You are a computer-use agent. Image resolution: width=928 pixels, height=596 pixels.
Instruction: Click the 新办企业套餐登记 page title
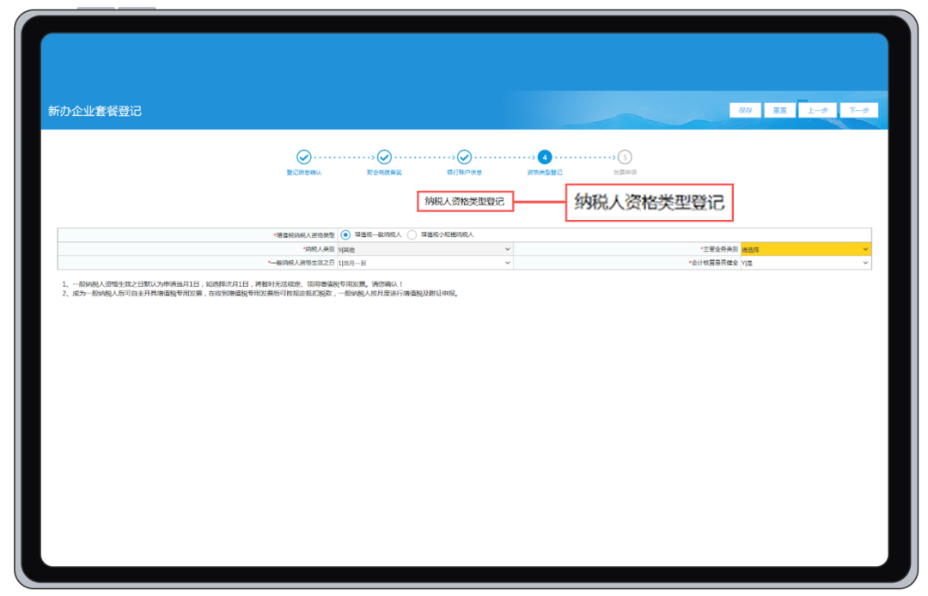(x=95, y=111)
